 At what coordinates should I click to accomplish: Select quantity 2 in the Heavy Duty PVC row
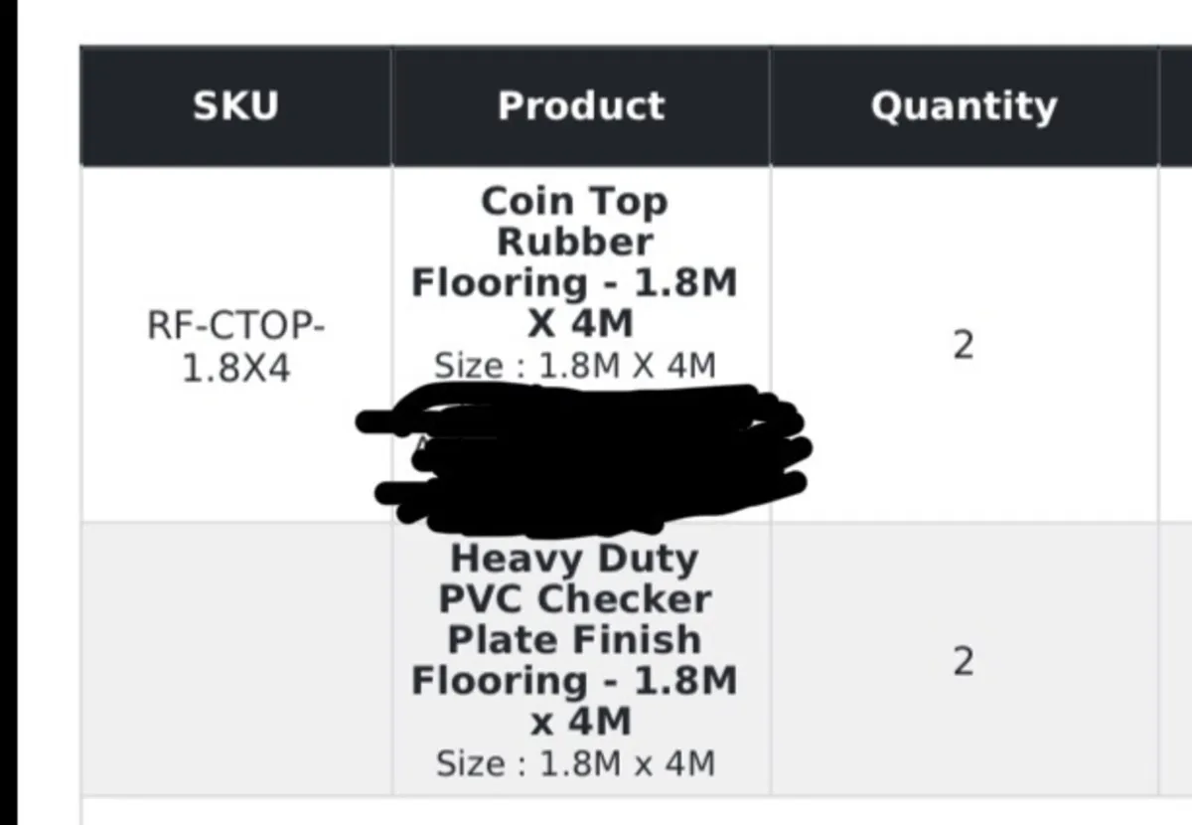pyautogui.click(x=964, y=661)
